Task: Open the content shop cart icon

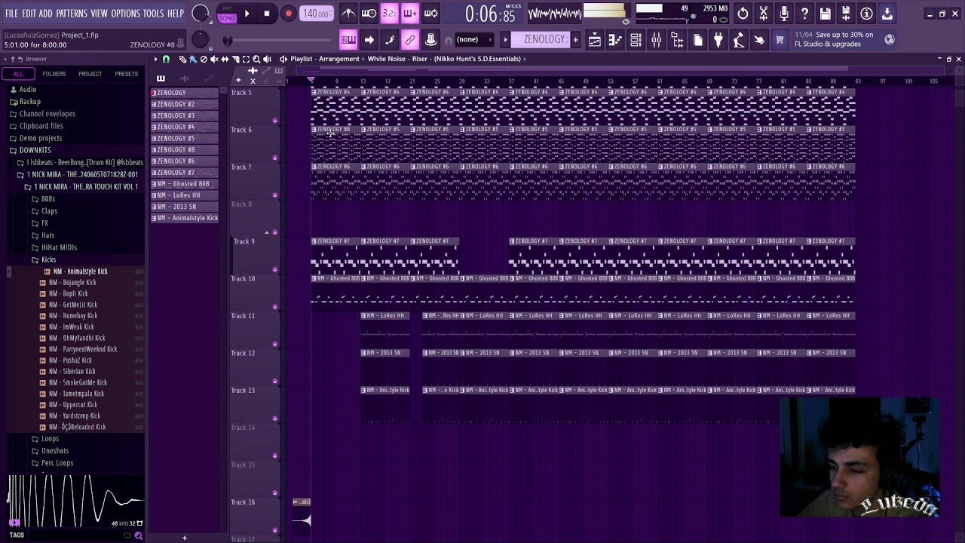Action: tap(780, 40)
